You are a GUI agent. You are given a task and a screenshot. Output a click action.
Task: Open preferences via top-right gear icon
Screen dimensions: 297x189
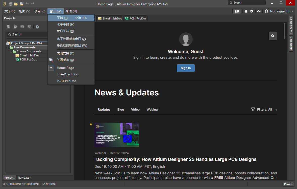252,11
